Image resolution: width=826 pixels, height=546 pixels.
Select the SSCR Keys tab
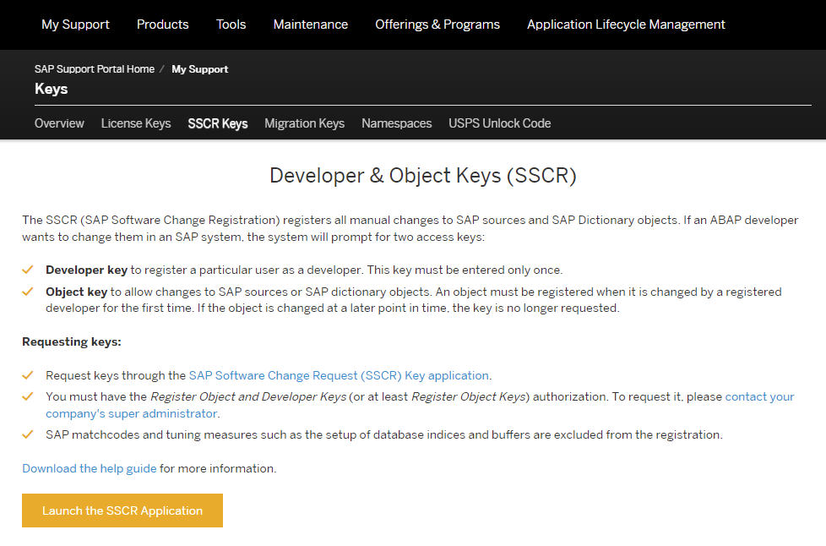coord(218,123)
